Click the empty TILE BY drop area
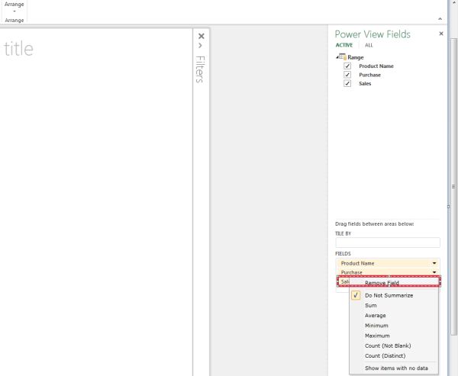 [388, 243]
